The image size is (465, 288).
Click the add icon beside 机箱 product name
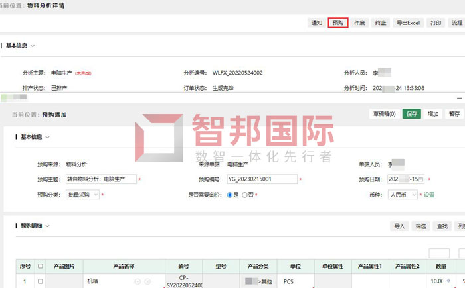(x=138, y=281)
